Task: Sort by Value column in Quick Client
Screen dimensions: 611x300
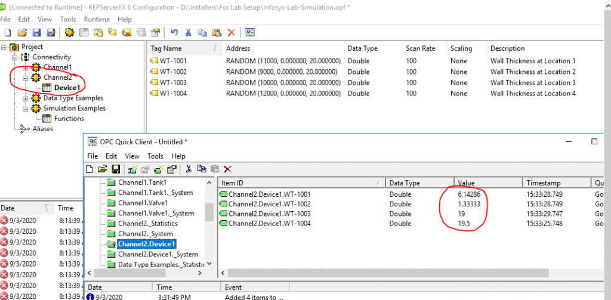Action: click(488, 183)
